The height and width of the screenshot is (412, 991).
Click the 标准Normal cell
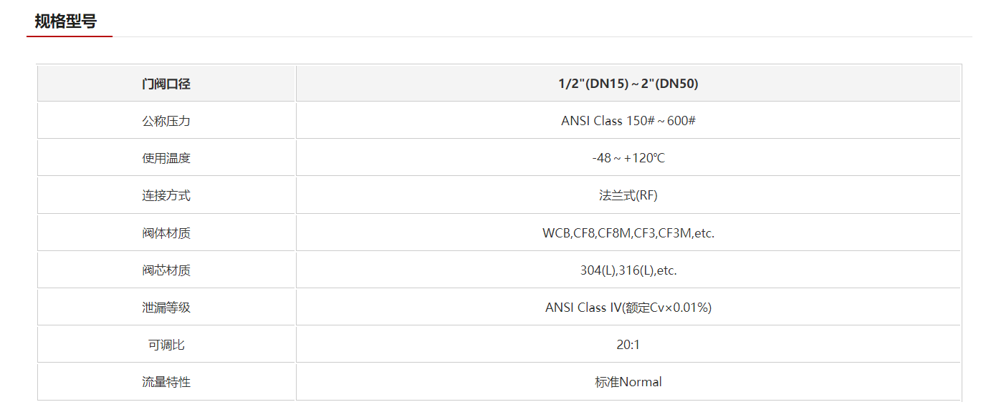[628, 382]
